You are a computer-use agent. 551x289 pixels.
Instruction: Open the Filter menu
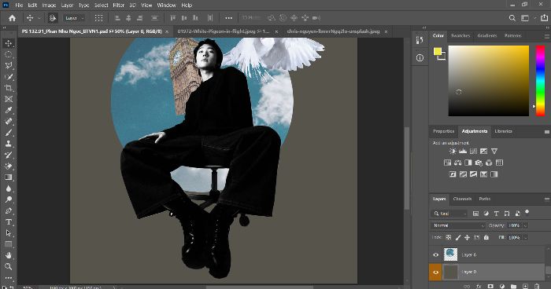[x=118, y=5]
